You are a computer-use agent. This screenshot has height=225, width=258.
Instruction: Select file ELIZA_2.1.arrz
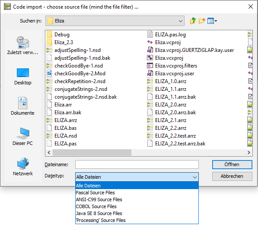point(171,120)
